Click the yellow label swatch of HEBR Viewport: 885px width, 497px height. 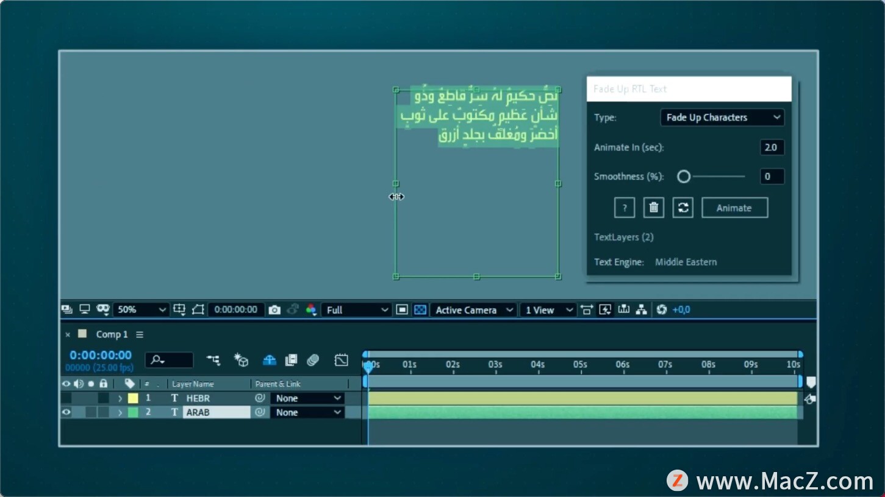coord(132,398)
